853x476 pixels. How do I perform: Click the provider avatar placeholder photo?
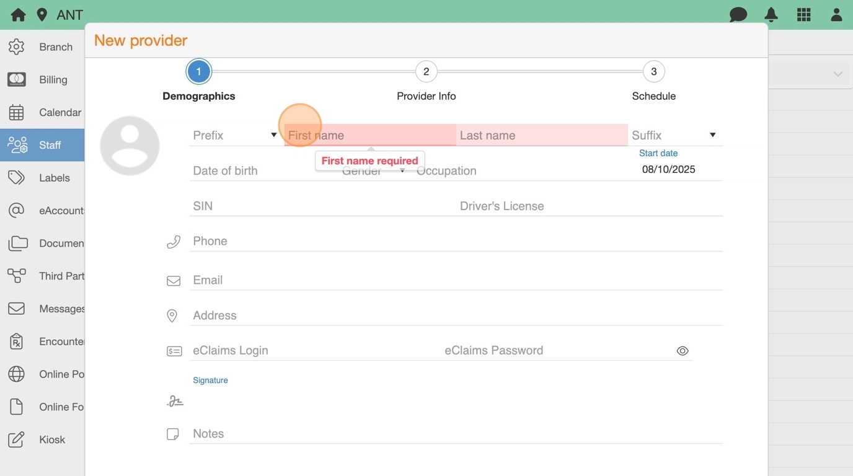pos(130,146)
